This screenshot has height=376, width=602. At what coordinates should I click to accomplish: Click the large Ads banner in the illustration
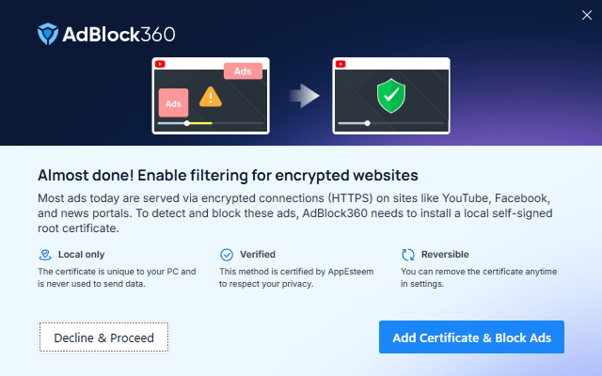click(243, 71)
